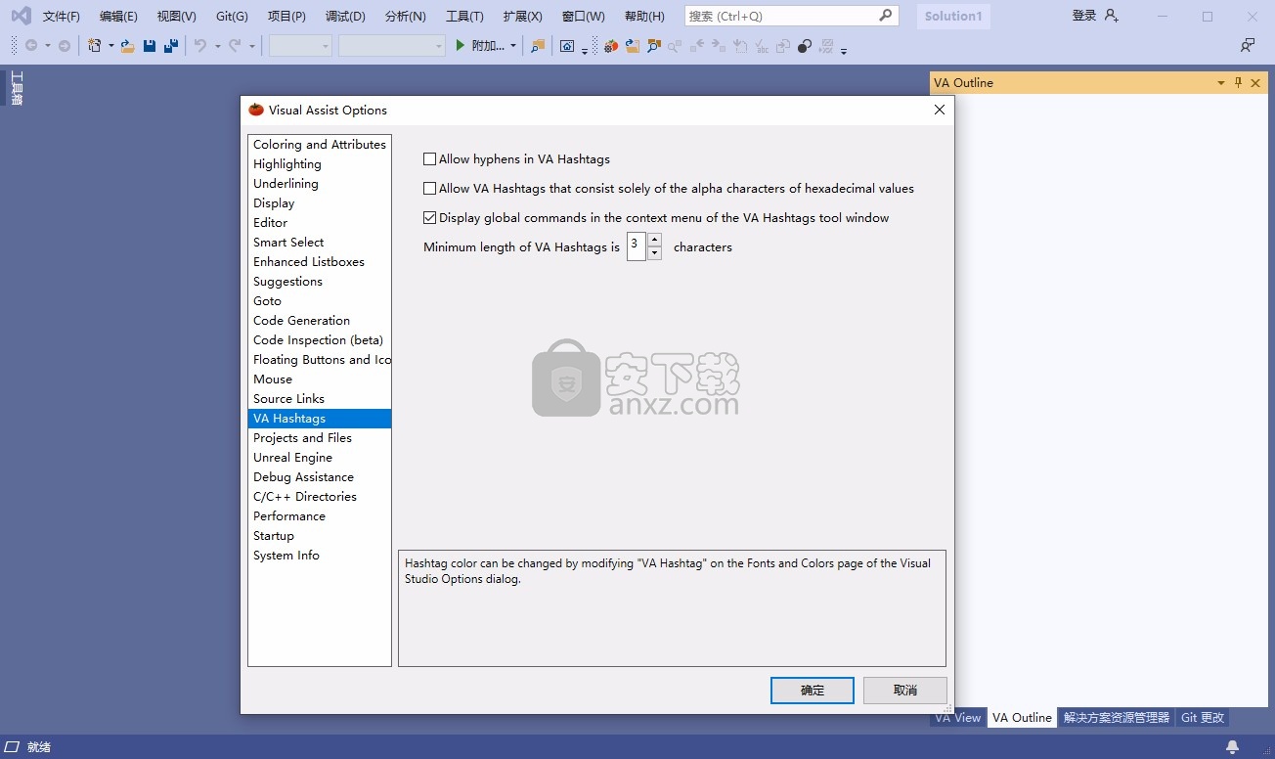This screenshot has width=1275, height=759.
Task: Click the account person icon next to 登录
Action: pyautogui.click(x=1111, y=16)
